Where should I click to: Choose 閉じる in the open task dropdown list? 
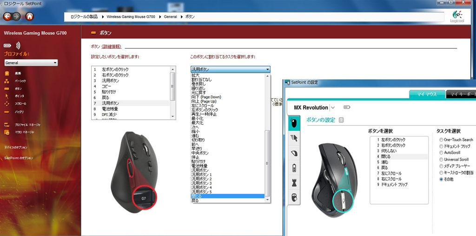(228, 196)
